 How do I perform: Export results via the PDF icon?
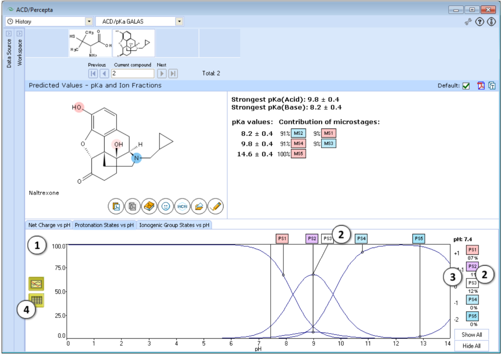(x=481, y=85)
